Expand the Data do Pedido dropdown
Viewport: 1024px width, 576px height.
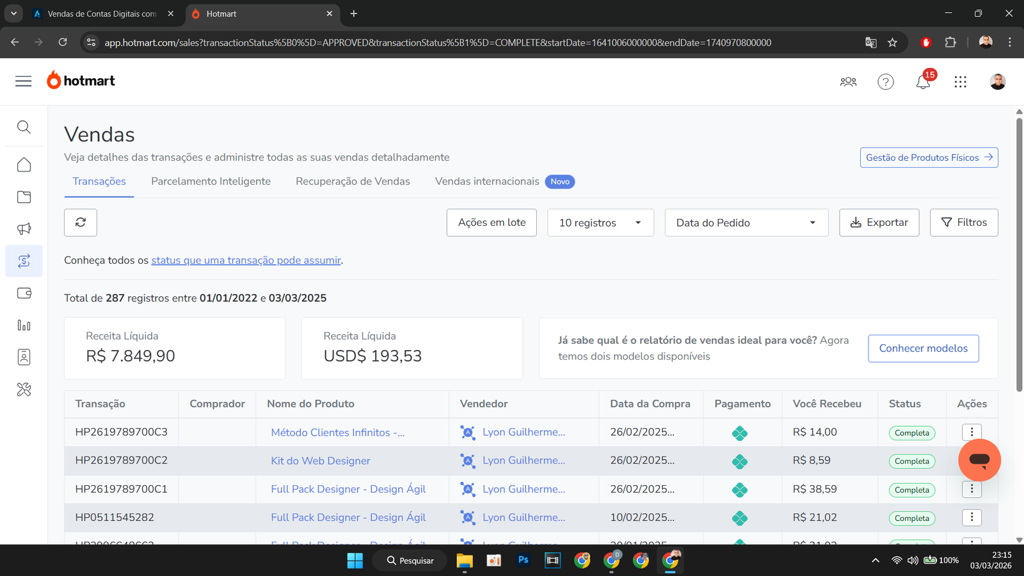coord(746,223)
